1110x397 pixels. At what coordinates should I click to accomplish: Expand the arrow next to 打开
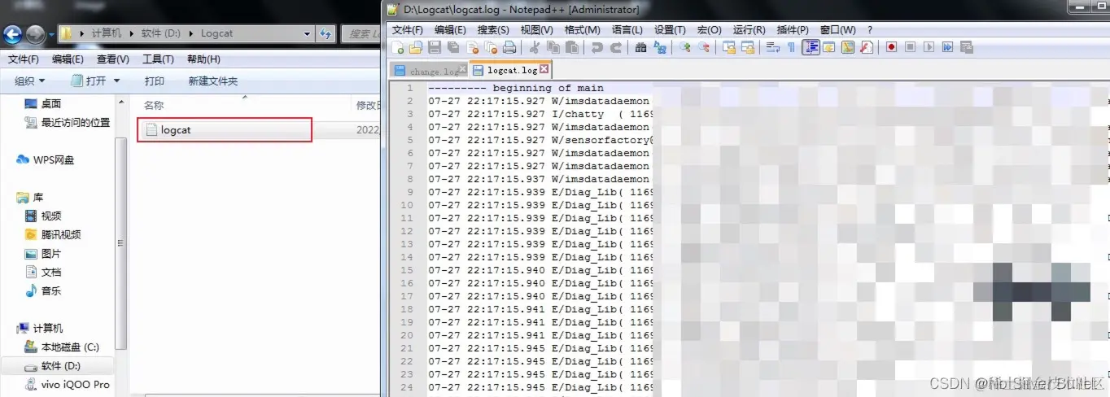tap(116, 81)
